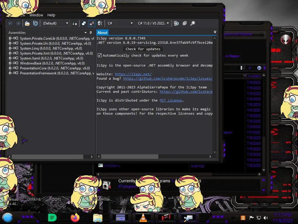Select System.Private.CoreLib in assembly tree
Screen dimensions: 298x224
[57, 38]
